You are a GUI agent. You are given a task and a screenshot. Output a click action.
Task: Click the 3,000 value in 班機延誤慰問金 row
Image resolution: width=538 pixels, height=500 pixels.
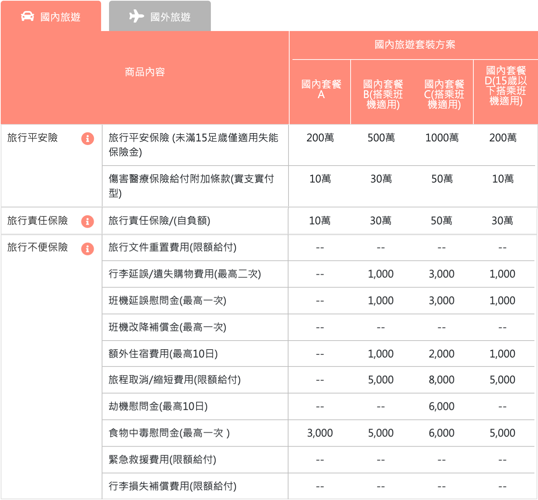(442, 301)
